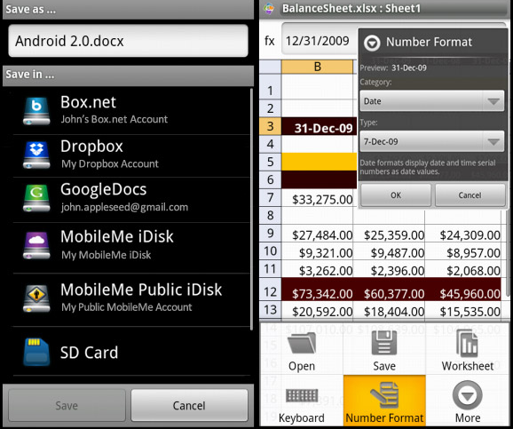Select row header 9
The image size is (513, 429).
[x=270, y=234]
